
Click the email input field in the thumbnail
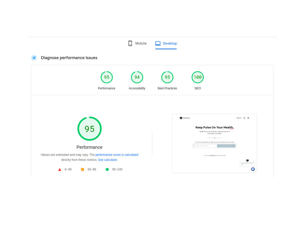tap(205, 146)
